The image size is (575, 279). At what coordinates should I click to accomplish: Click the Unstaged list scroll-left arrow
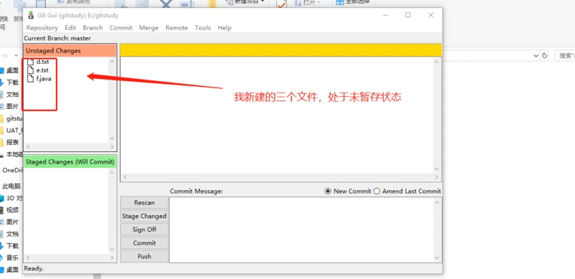[28, 146]
